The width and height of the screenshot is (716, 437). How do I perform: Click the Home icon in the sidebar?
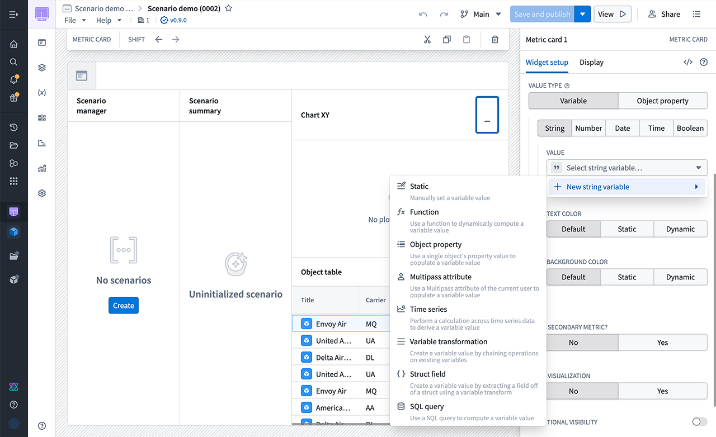click(14, 44)
